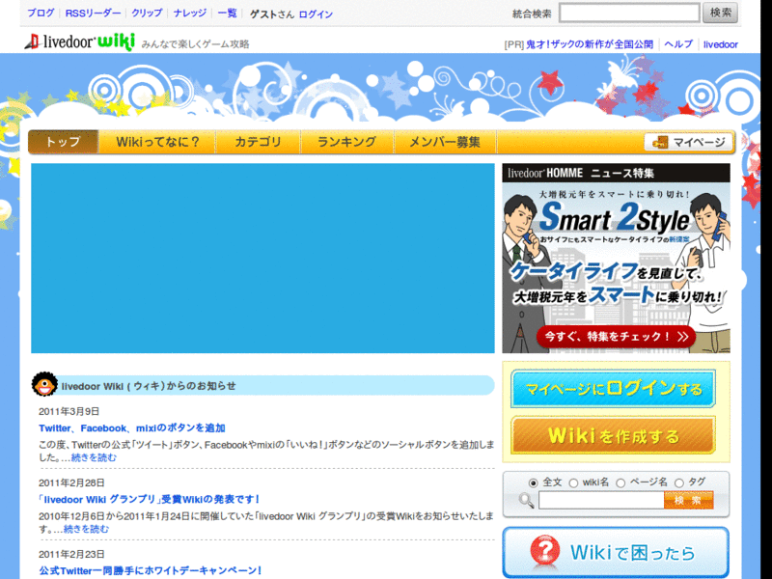The height and width of the screenshot is (579, 772).
Task: Click the 2011年3月9日 date text
Action: click(69, 412)
